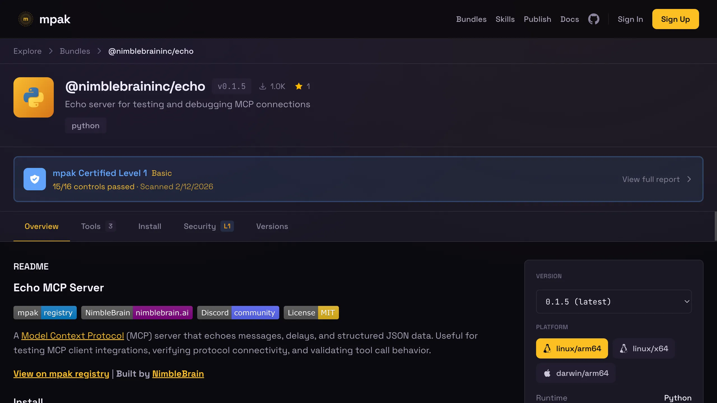Open Docs in the navigation bar
The height and width of the screenshot is (403, 717).
(x=569, y=19)
